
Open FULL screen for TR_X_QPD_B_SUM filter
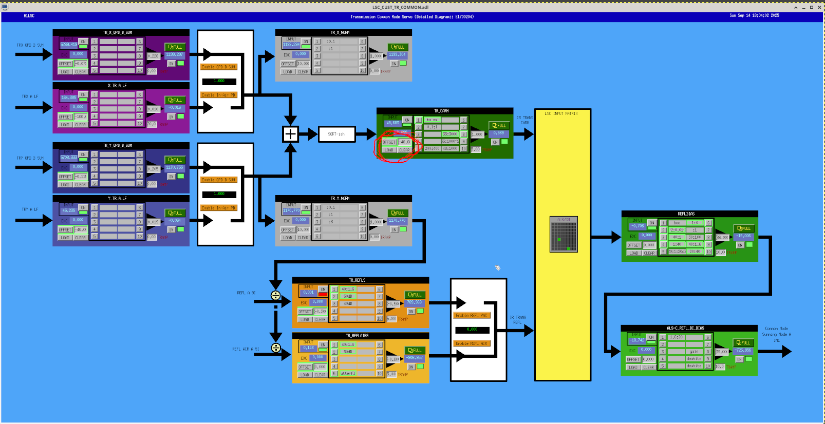175,47
